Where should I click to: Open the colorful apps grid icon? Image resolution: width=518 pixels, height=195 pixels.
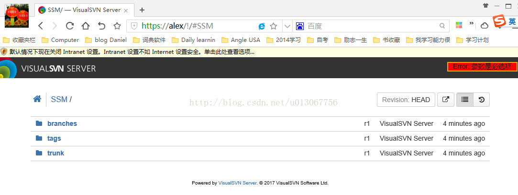[x=459, y=25]
